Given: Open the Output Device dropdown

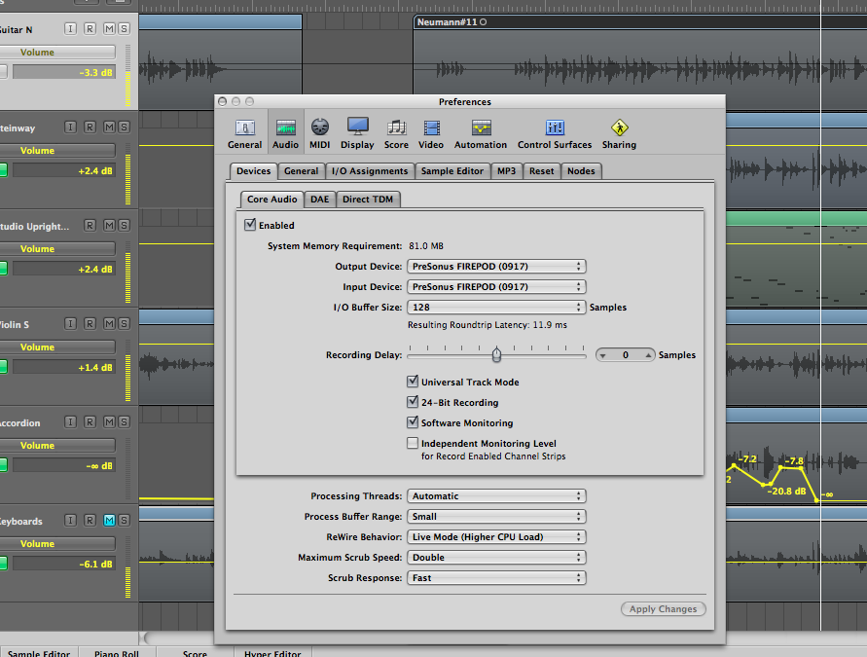Looking at the screenshot, I should [x=496, y=267].
